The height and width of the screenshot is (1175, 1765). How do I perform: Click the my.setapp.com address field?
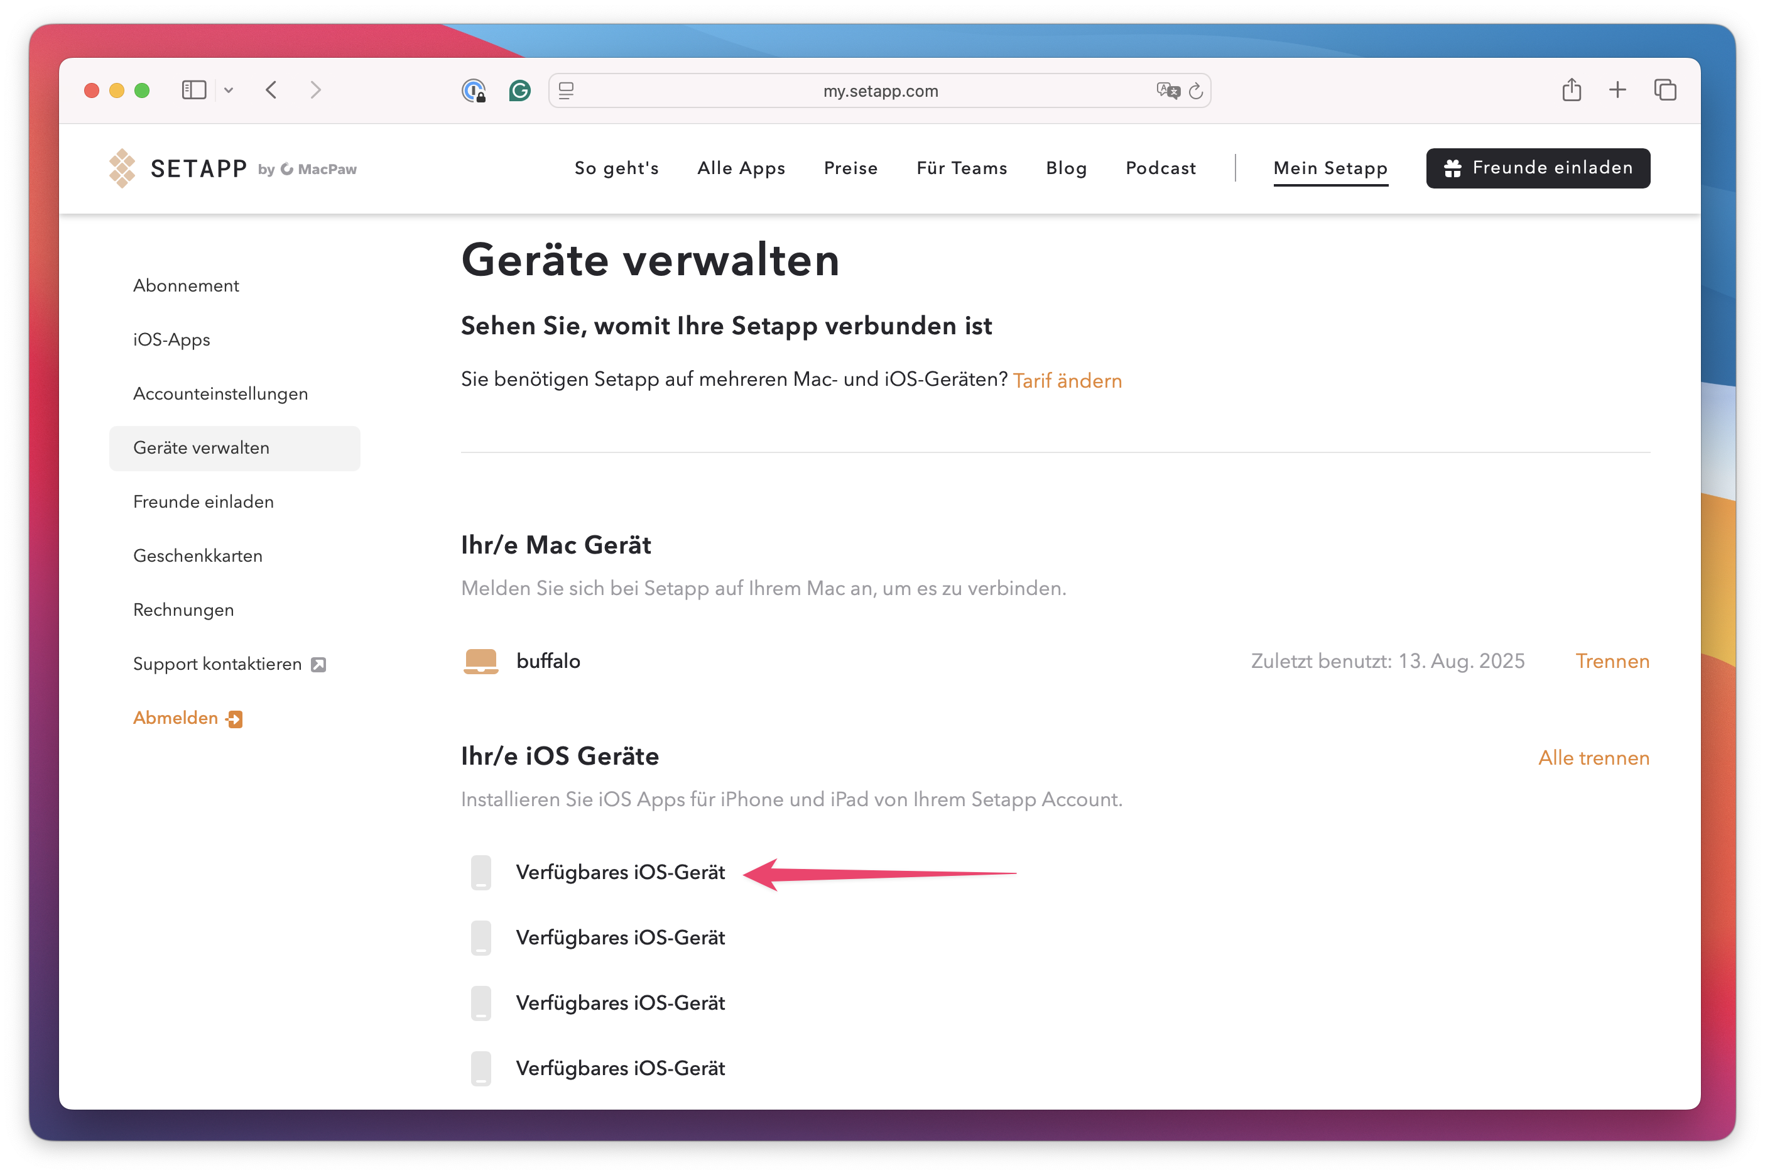[x=879, y=90]
